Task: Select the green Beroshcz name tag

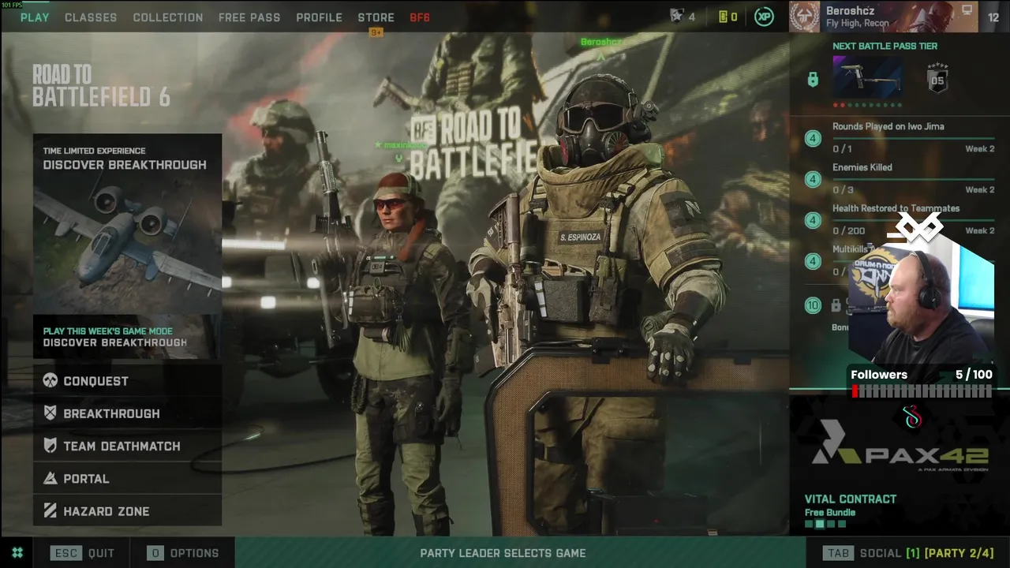Action: (601, 42)
